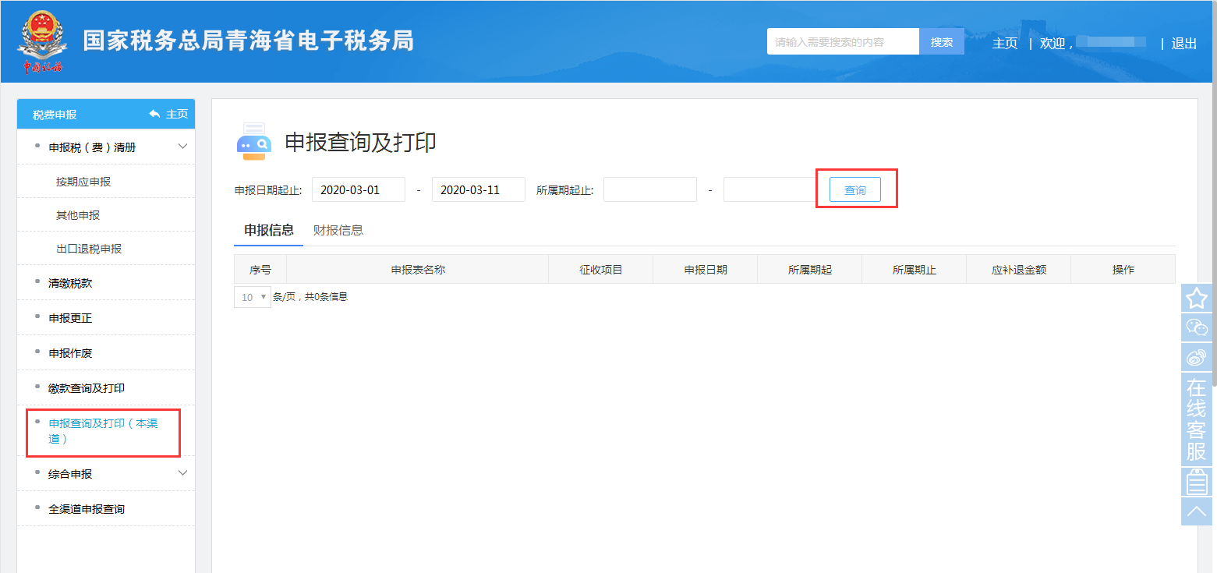
Task: Click the 申报表名称 column header
Action: (x=418, y=270)
